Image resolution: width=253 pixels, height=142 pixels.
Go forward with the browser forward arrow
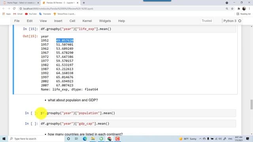(9, 9)
